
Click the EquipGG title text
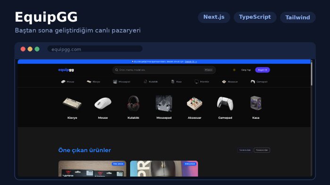tap(46, 17)
